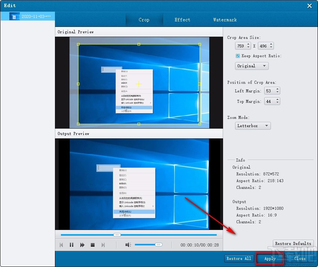
Task: Open the Letterbox zoom mode dropdown
Action: pyautogui.click(x=253, y=126)
